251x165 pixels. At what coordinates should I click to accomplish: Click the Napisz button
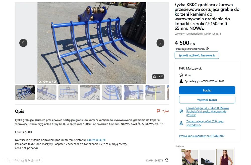207,90
